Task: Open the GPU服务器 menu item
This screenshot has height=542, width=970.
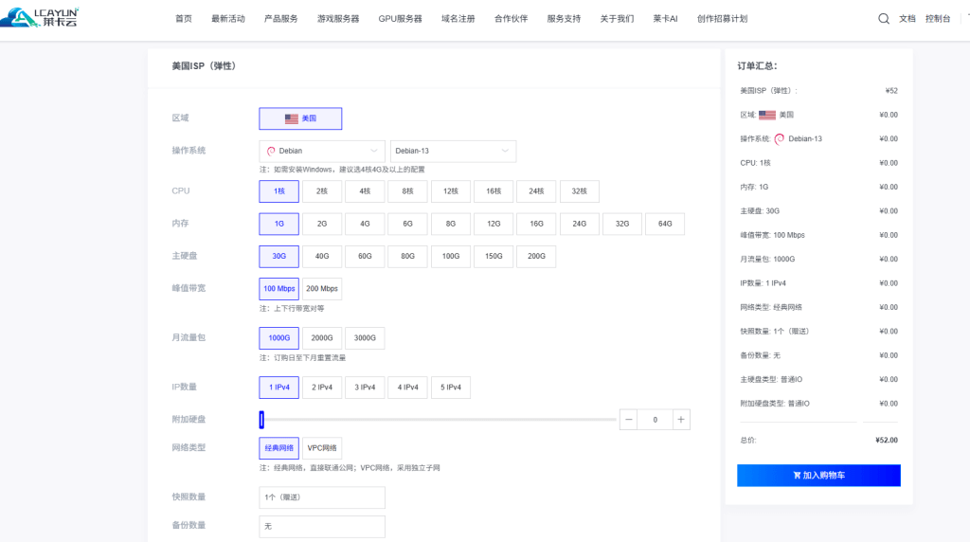Action: 400,19
